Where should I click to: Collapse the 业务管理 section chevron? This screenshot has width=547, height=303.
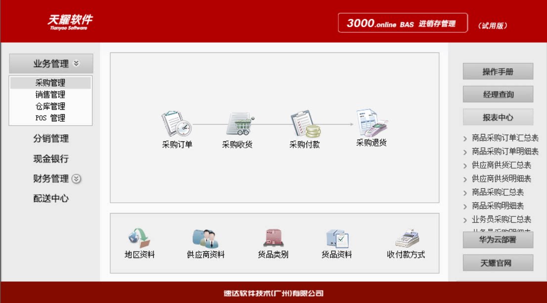click(76, 63)
